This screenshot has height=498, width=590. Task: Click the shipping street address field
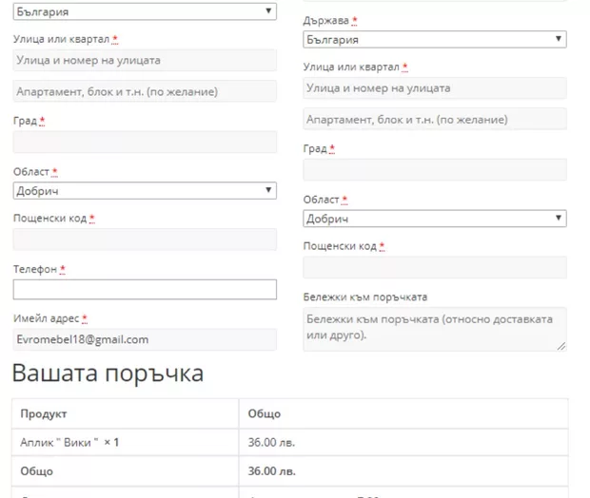point(434,88)
